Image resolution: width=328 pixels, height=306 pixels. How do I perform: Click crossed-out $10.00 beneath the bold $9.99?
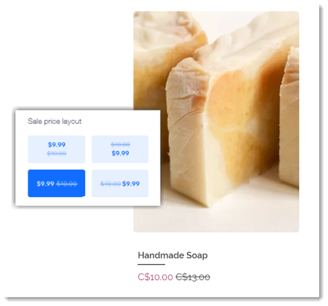[57, 154]
